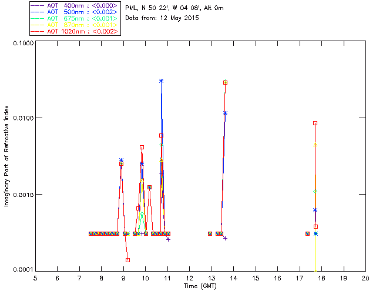Click the red square peak near time 13.6

(x=225, y=82)
